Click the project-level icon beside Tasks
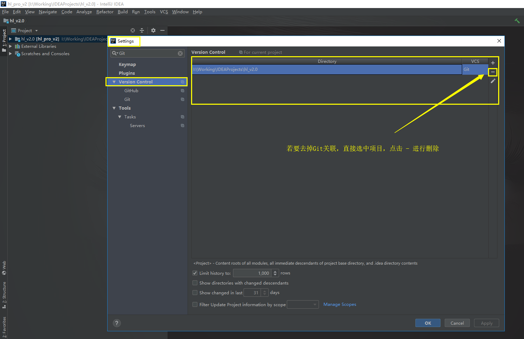 (182, 117)
